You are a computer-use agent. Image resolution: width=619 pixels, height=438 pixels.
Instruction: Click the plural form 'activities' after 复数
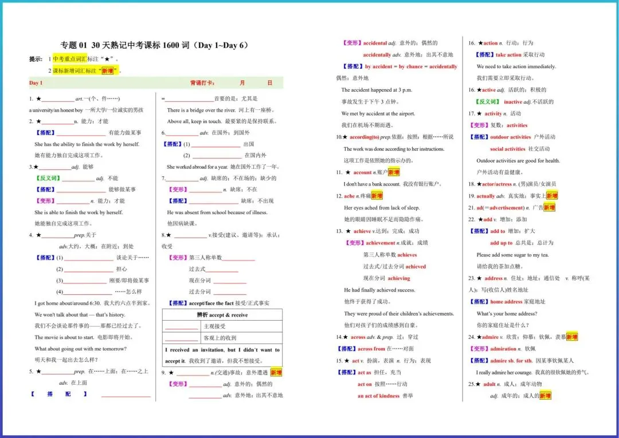point(517,125)
